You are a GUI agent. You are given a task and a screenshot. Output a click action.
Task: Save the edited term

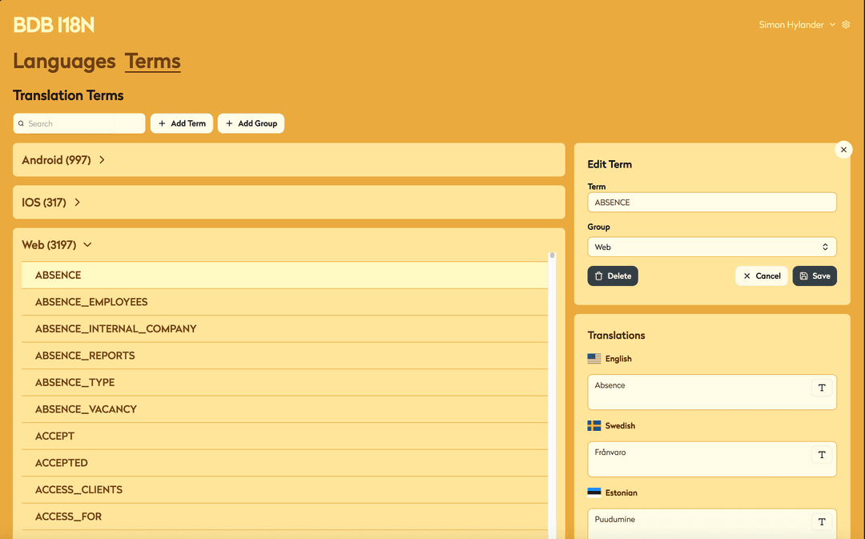click(x=815, y=276)
